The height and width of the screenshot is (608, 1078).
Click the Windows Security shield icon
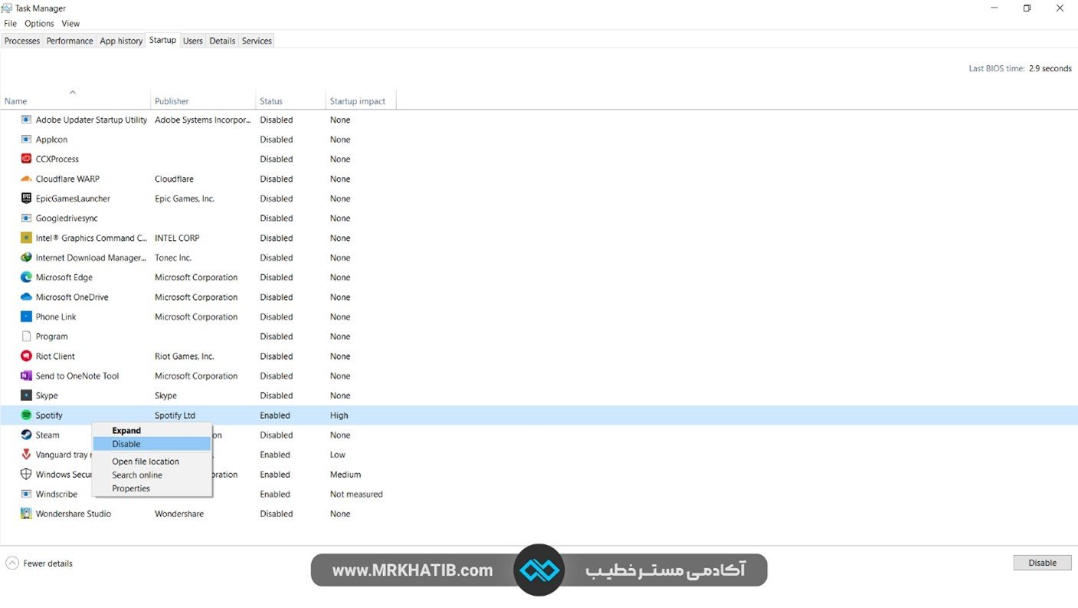point(26,475)
